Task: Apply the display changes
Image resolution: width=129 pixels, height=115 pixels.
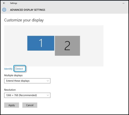Action: (x=12, y=105)
